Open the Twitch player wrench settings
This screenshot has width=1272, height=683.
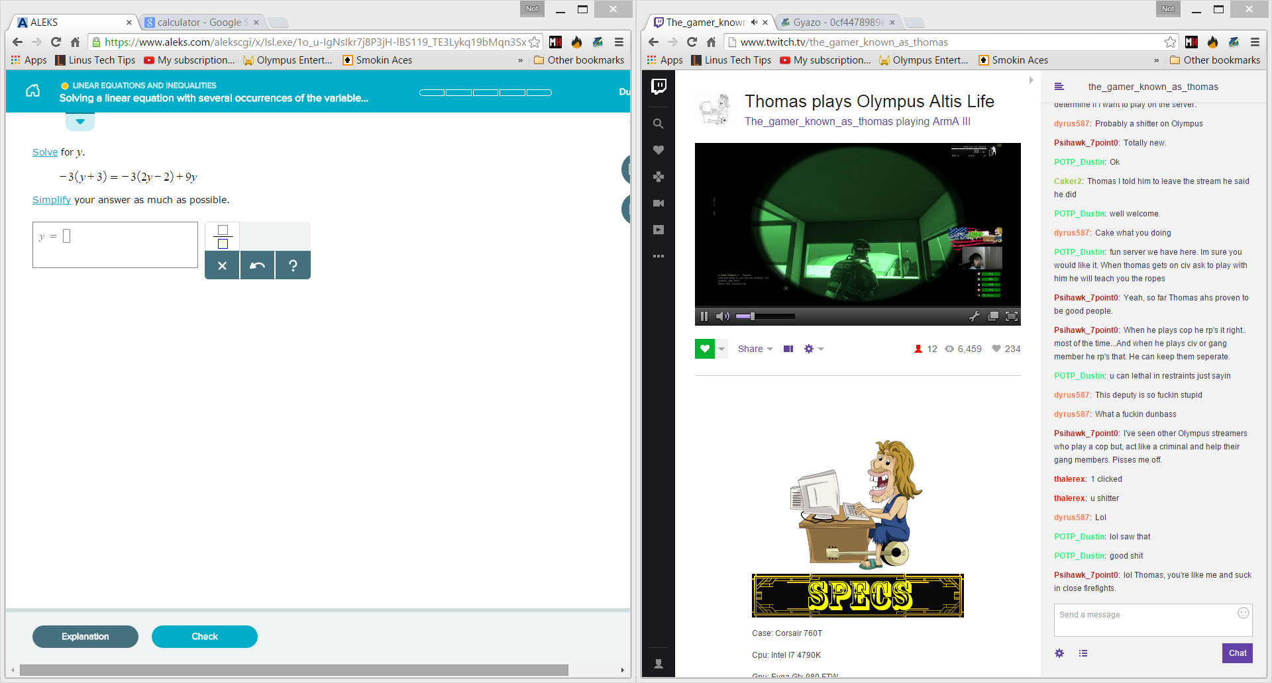[974, 316]
